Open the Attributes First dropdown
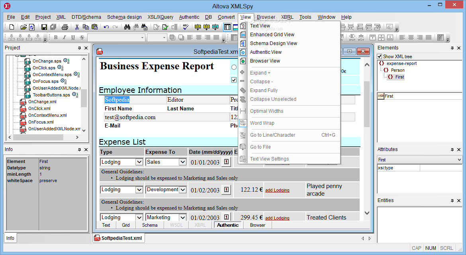This screenshot has height=255, width=466. [460, 160]
